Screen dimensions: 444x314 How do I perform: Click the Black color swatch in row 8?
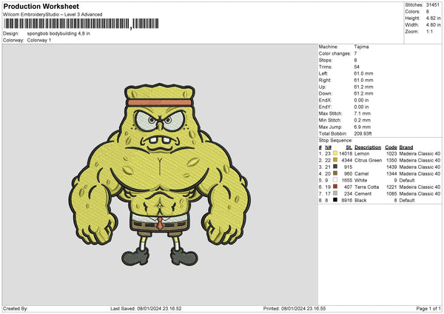[x=335, y=200]
